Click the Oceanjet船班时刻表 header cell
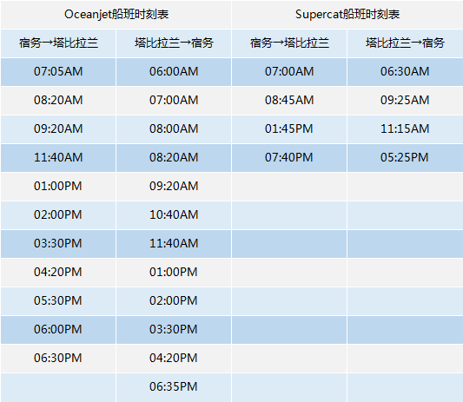 pos(116,15)
